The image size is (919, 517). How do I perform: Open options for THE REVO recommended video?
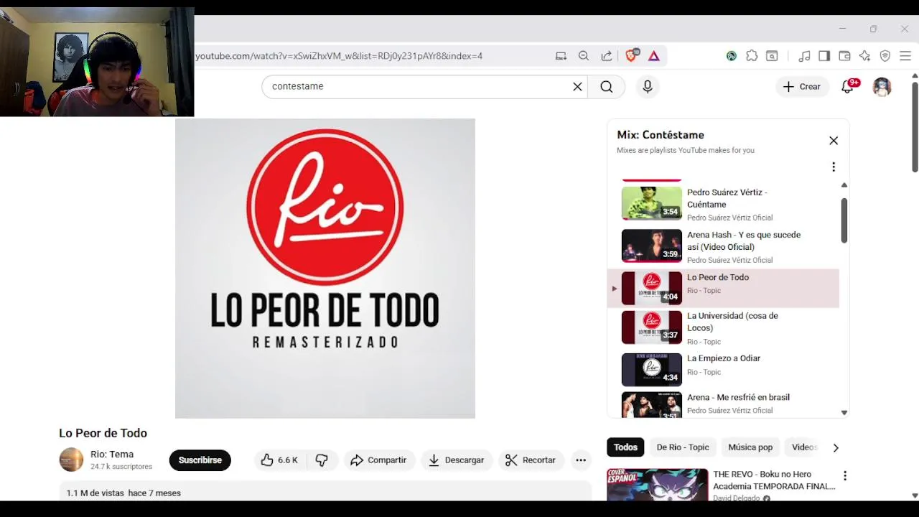(845, 475)
